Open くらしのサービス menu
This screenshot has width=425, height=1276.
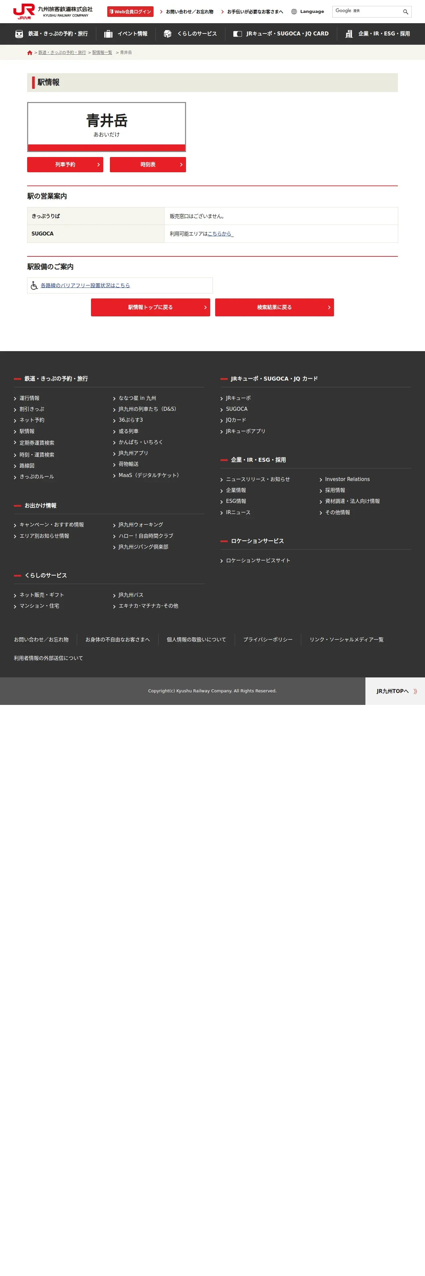click(x=197, y=34)
